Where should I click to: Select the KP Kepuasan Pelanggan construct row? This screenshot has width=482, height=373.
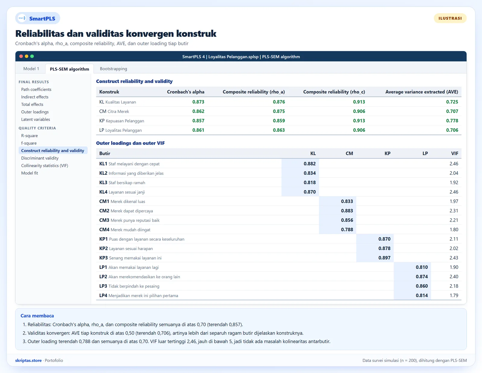point(279,121)
